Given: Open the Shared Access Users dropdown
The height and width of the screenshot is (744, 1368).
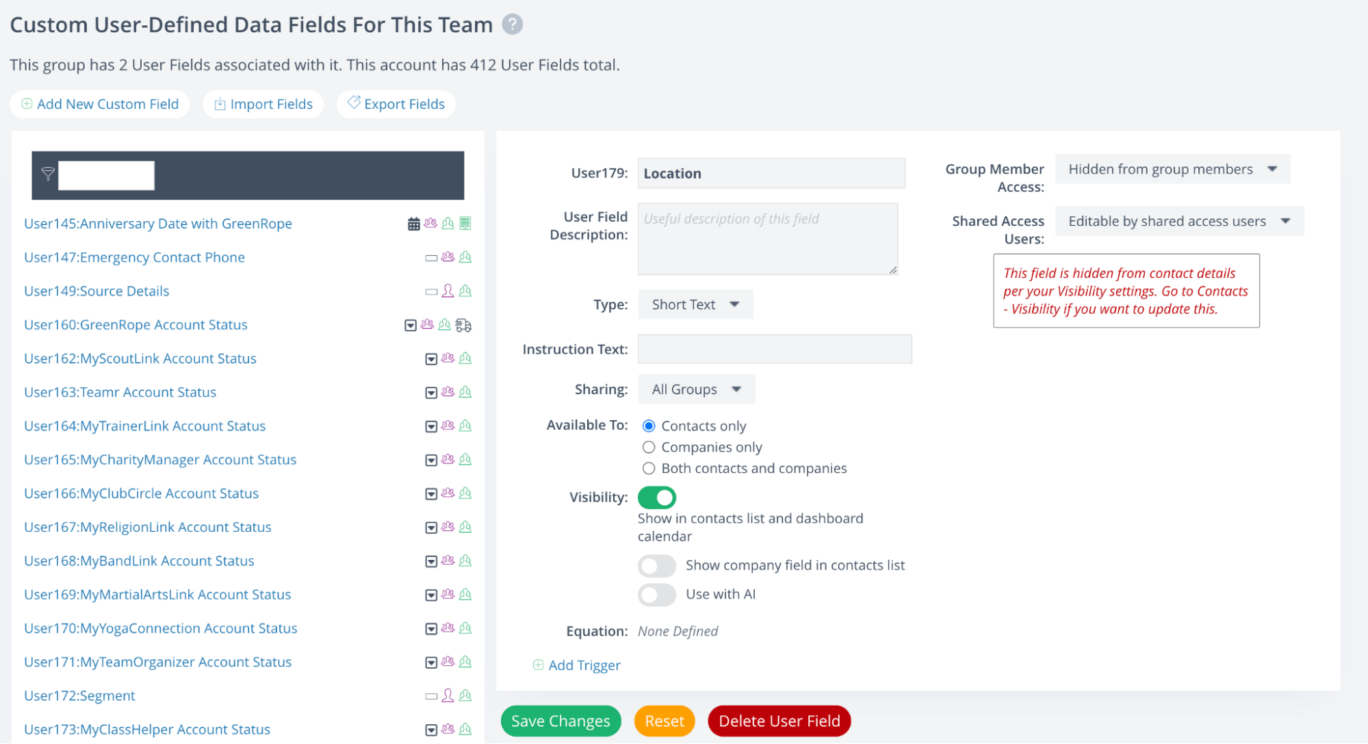Looking at the screenshot, I should click(x=1178, y=220).
